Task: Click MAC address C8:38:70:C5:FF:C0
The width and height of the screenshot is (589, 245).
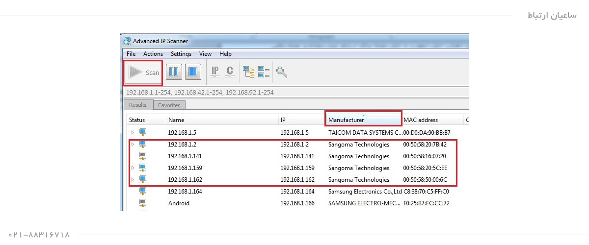Action: pyautogui.click(x=427, y=192)
